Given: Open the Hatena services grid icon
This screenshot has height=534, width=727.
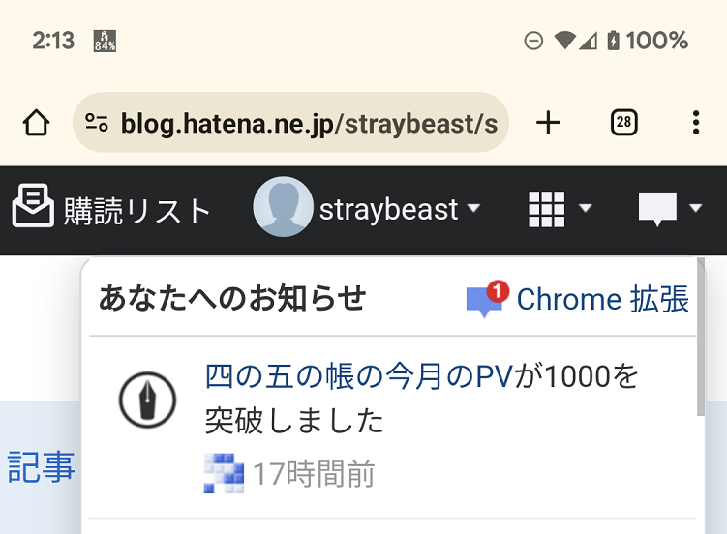Looking at the screenshot, I should click(x=547, y=209).
